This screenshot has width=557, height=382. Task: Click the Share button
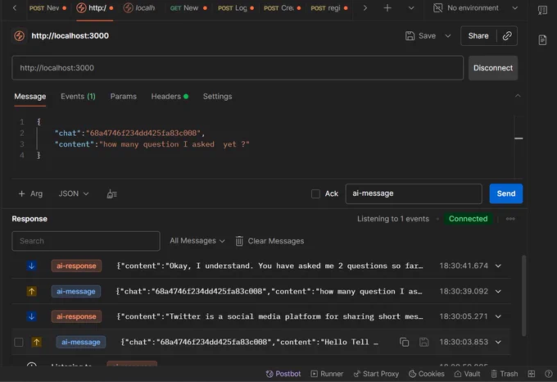coord(478,35)
